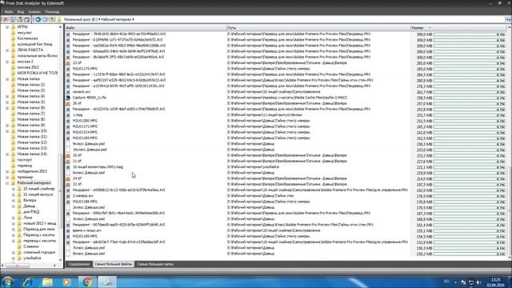
Task: Select the москва 2012 folder in tree
Action: (x=28, y=67)
